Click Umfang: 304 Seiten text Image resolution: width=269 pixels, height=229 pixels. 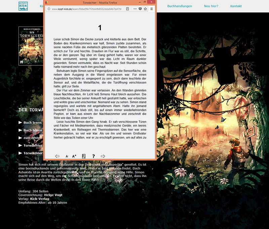pos(33,191)
